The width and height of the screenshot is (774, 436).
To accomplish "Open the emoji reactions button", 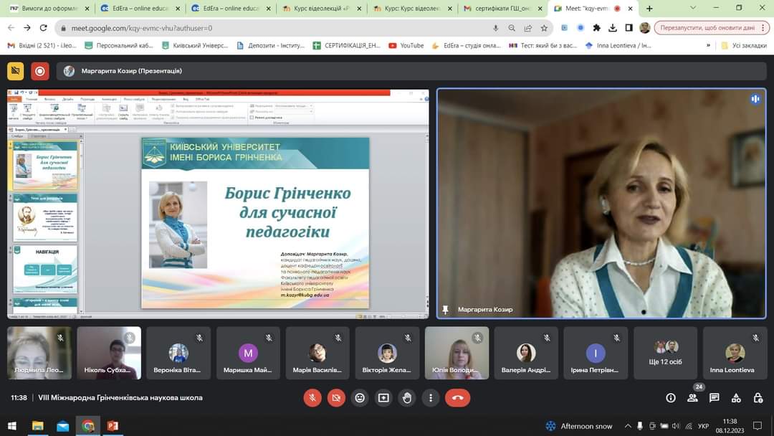I will (x=360, y=397).
